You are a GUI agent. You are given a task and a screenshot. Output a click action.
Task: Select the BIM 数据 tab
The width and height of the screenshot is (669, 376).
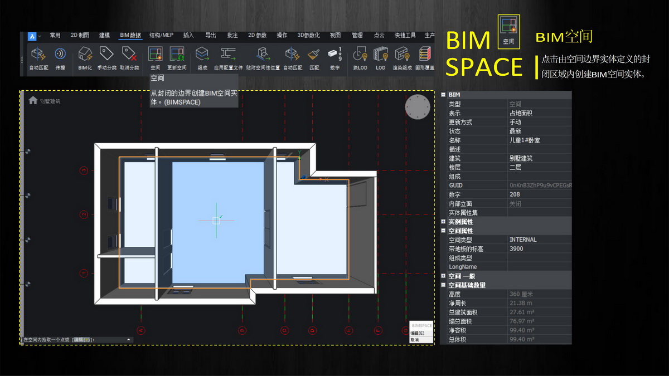[130, 36]
